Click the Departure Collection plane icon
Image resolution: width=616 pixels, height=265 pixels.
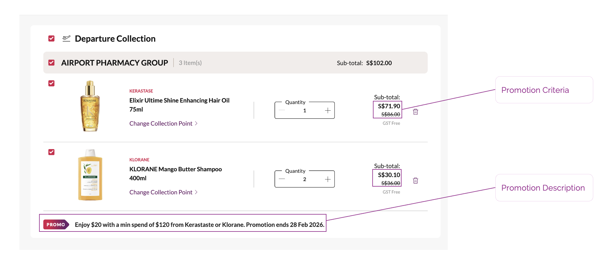coord(66,39)
